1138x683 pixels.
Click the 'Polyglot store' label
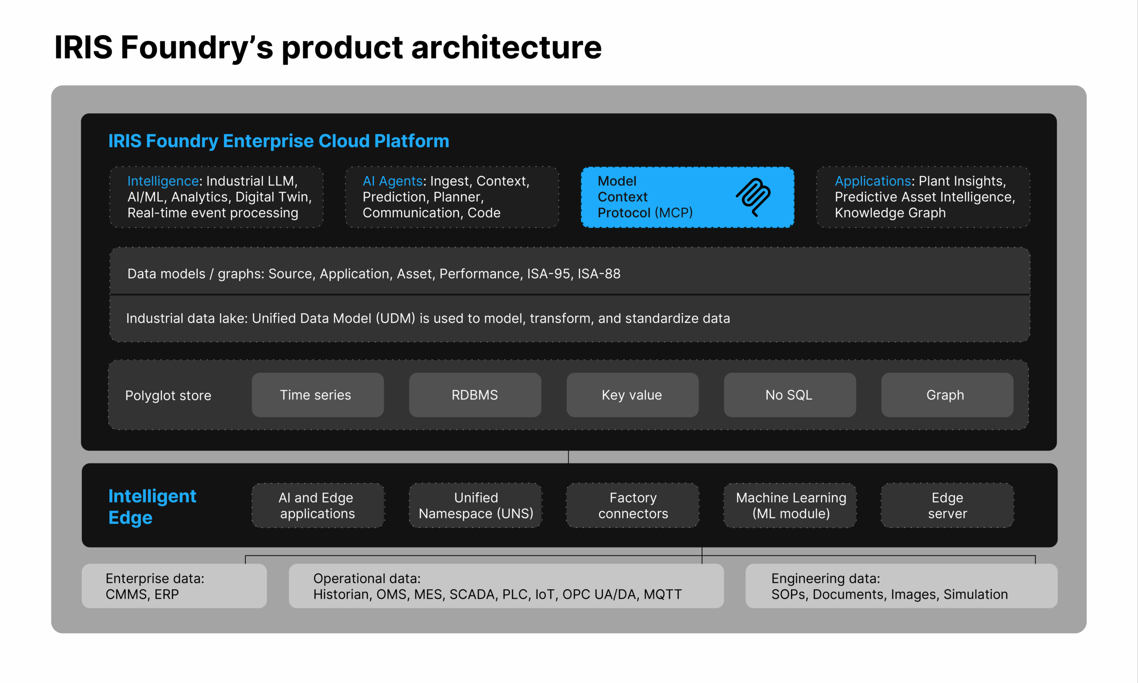[x=168, y=395]
